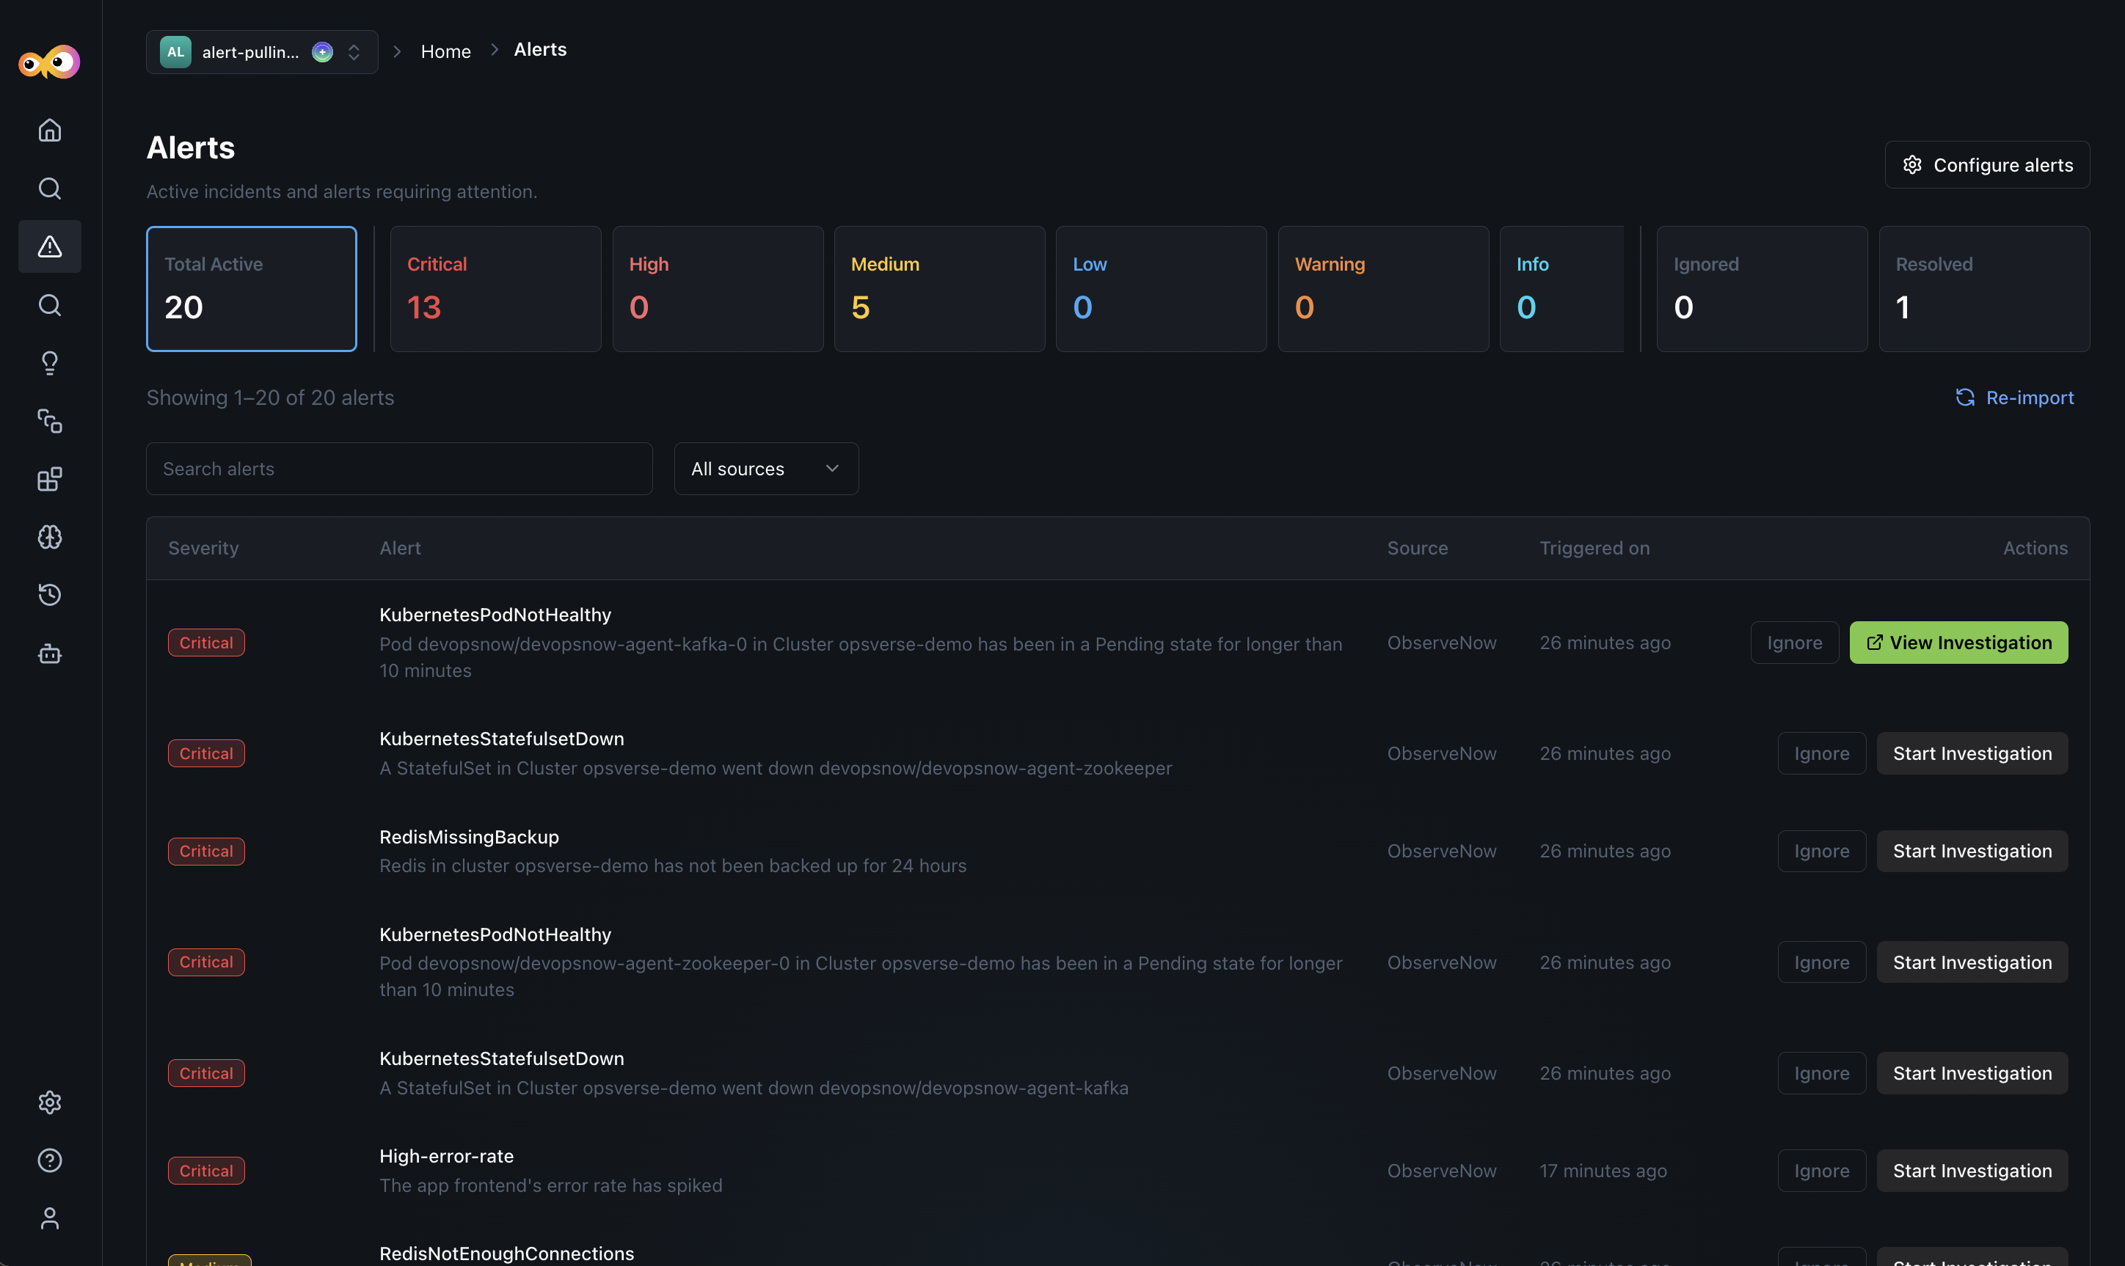
Task: Ignore the agent-kafka KubernetesStatefulsetDown alert
Action: pyautogui.click(x=1822, y=1073)
